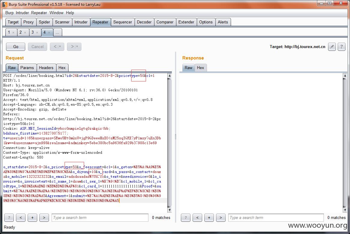Viewport: 350px width, 234px height.
Task: Open the Intruder menu in menu bar
Action: click(22, 13)
